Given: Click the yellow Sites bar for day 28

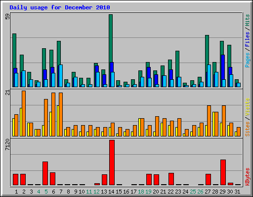Looking at the screenshot, I should coord(213,124).
